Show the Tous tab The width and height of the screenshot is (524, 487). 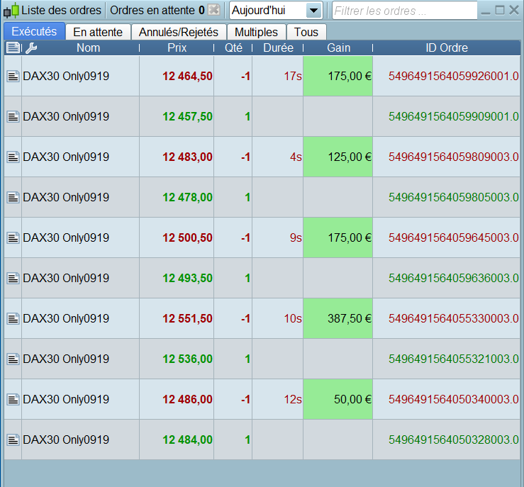coord(306,33)
